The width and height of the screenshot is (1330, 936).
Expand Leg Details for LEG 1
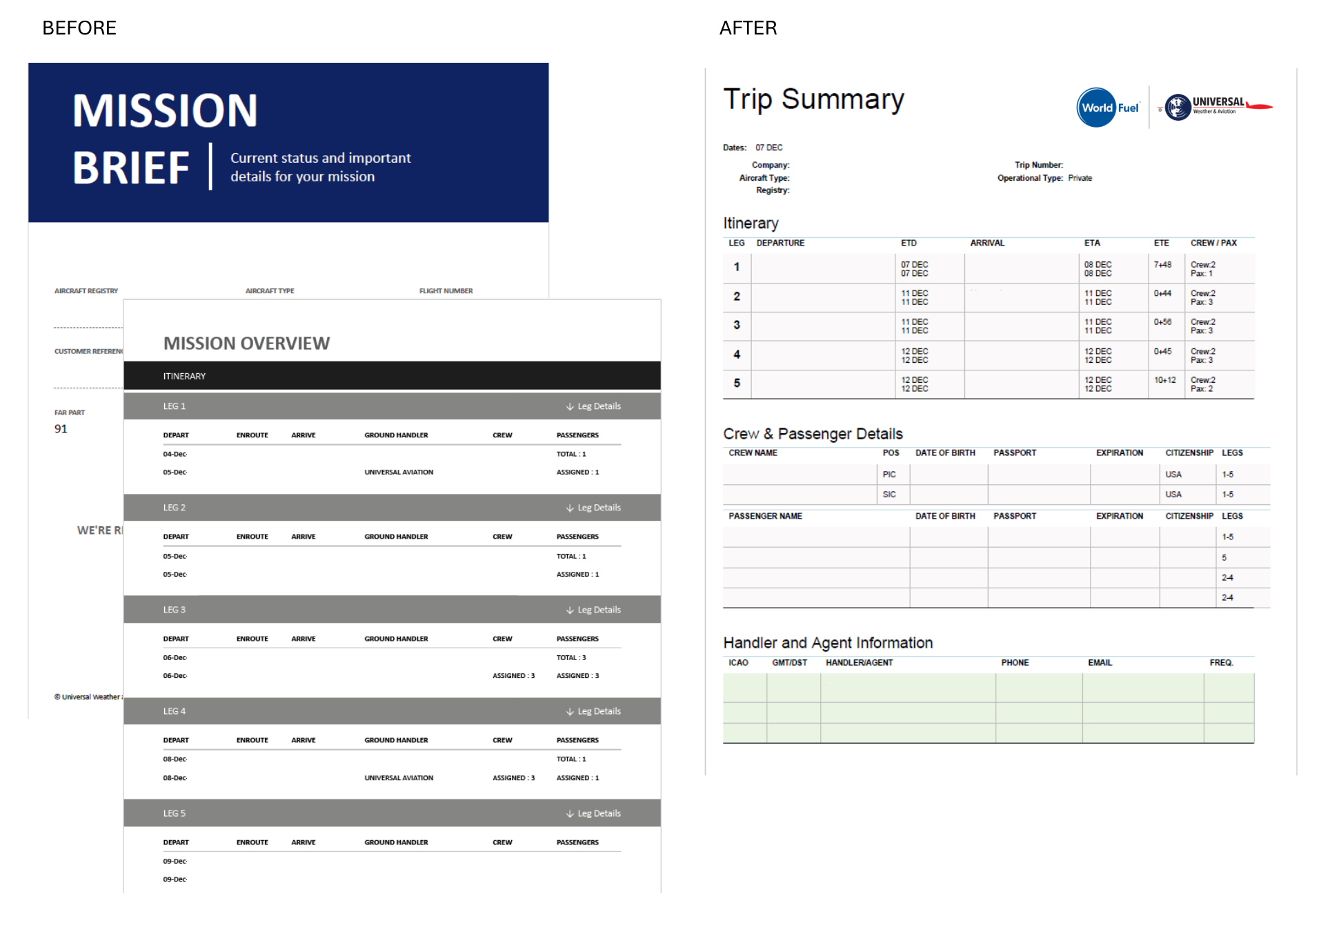click(593, 406)
